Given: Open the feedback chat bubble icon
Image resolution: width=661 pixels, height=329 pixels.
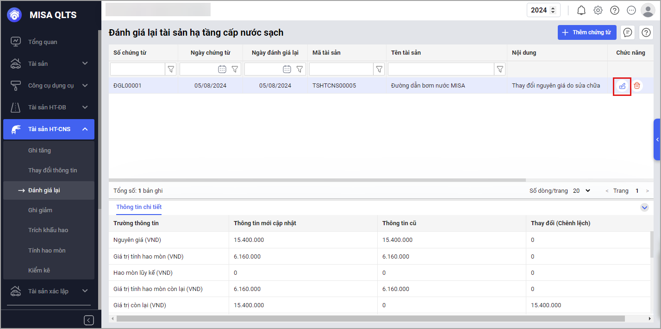Looking at the screenshot, I should tap(627, 32).
